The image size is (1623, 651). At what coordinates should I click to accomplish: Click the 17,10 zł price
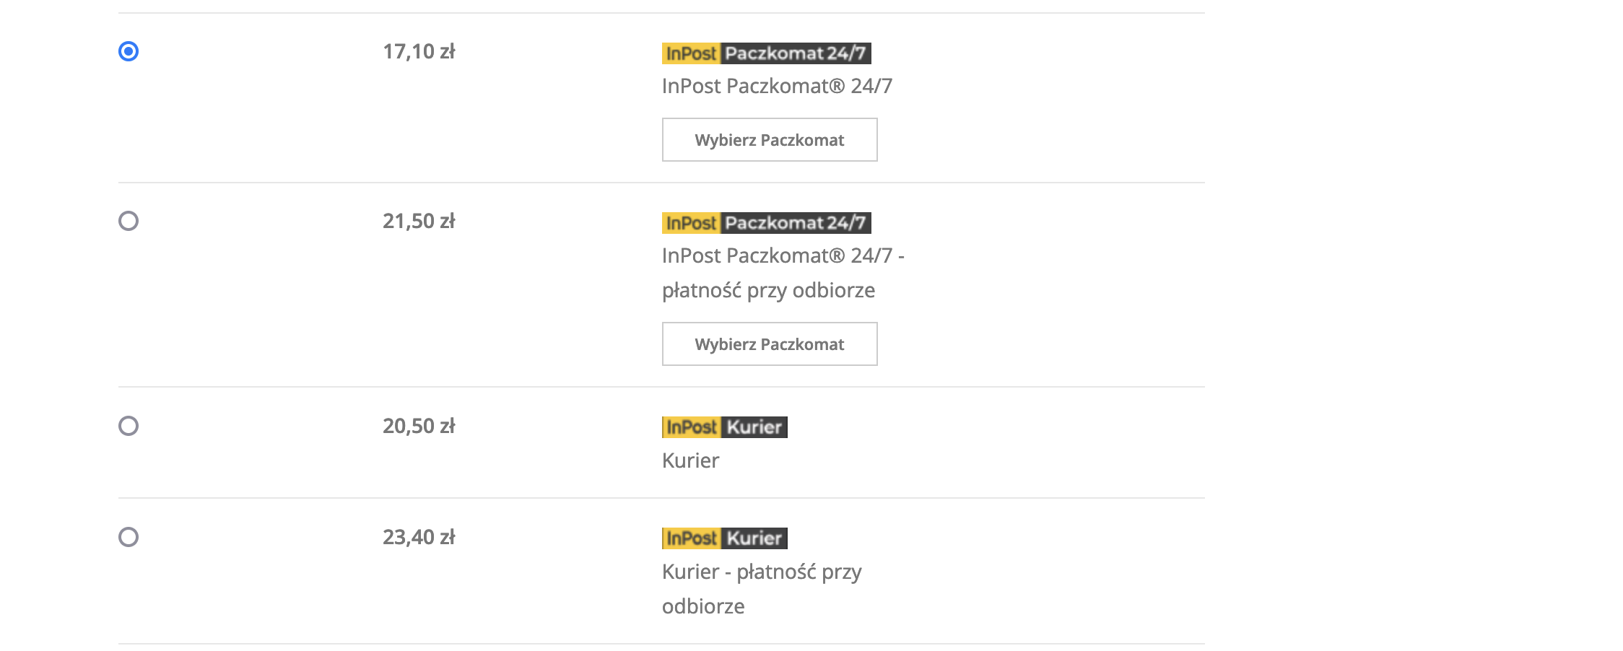pyautogui.click(x=419, y=52)
